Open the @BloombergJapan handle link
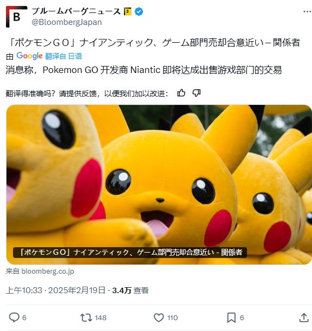This screenshot has height=331, width=312. tap(67, 22)
